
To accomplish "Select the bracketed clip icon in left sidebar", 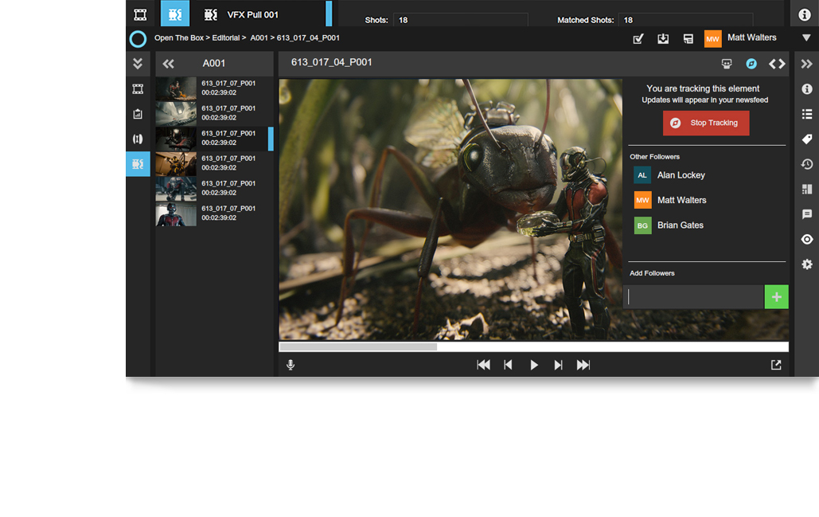I will tap(138, 139).
